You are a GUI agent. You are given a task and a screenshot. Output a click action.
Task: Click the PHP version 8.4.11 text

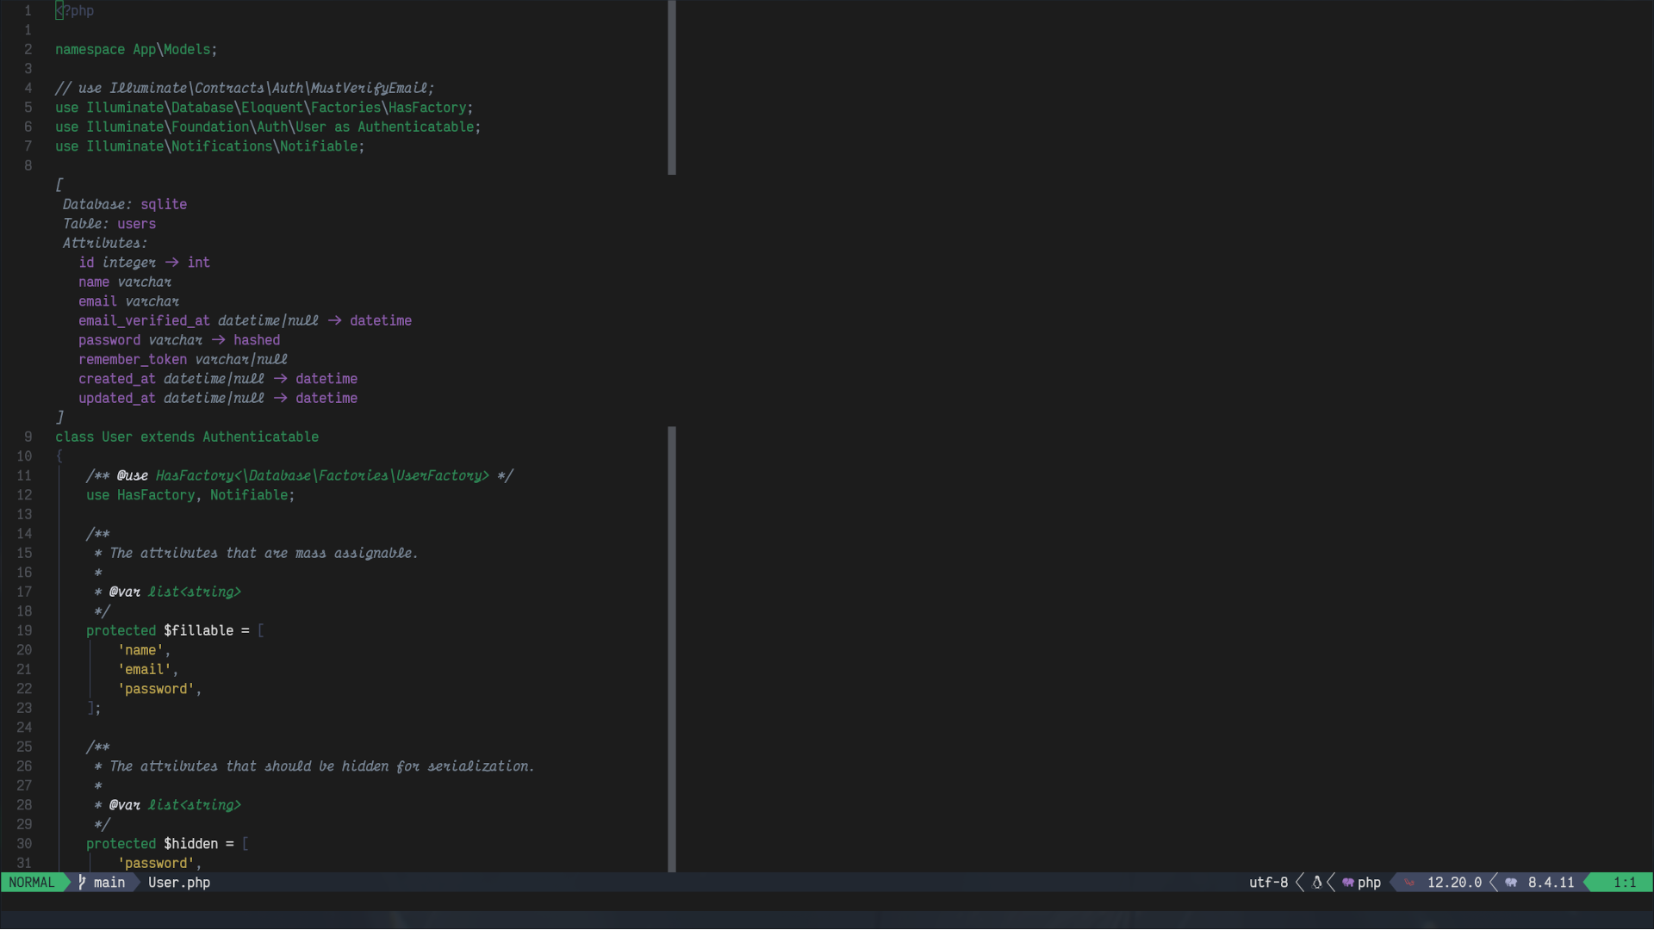coord(1551,883)
